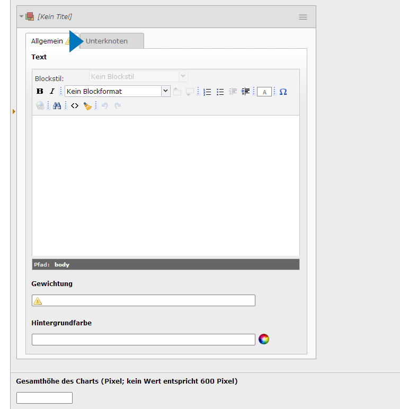Open the Kein Blockformat dropdown
The height and width of the screenshot is (409, 400).
pos(117,91)
